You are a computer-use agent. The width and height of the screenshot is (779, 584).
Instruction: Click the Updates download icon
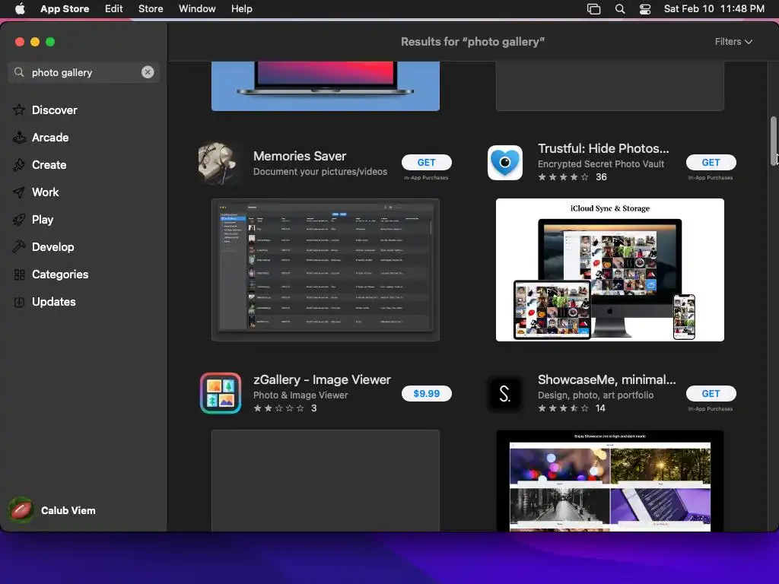click(19, 302)
